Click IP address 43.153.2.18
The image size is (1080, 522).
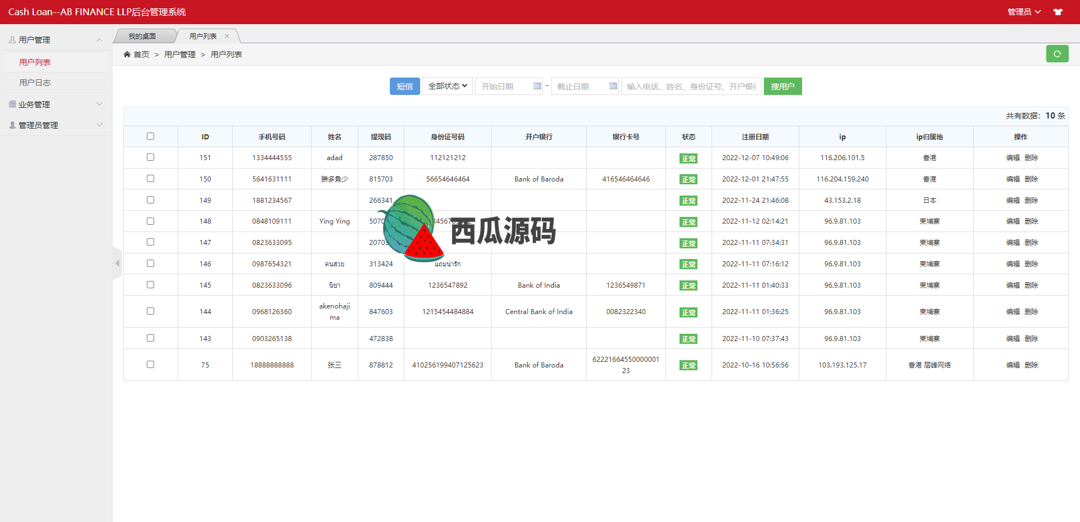tap(842, 201)
